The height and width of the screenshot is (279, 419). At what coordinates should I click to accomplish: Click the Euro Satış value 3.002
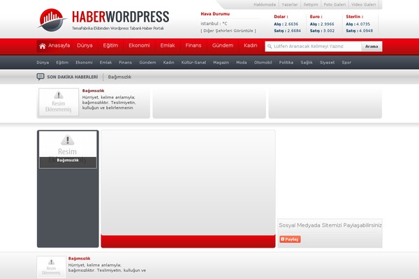tap(328, 31)
